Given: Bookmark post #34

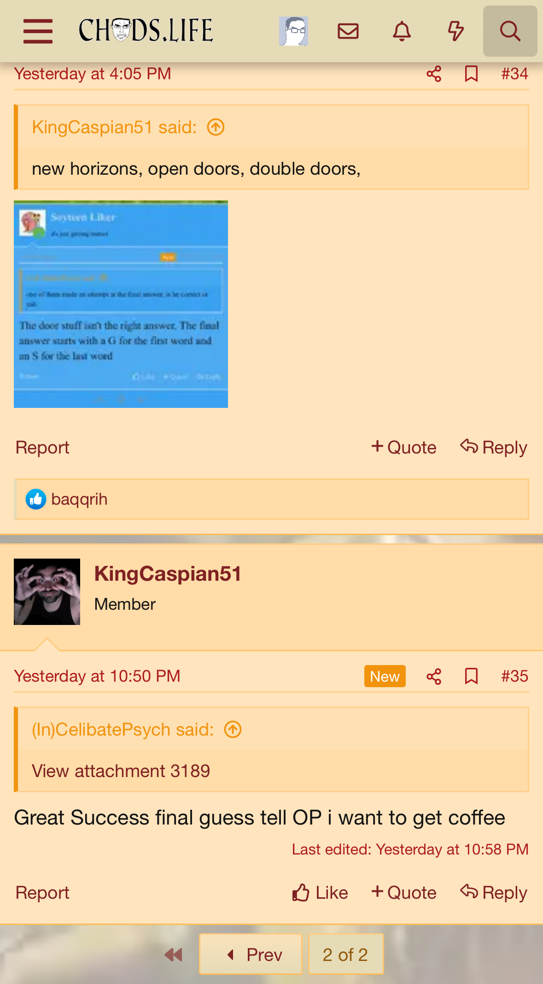Looking at the screenshot, I should pos(471,74).
